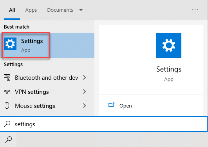Switch to the Apps tab
This screenshot has width=208, height=147.
point(31,10)
